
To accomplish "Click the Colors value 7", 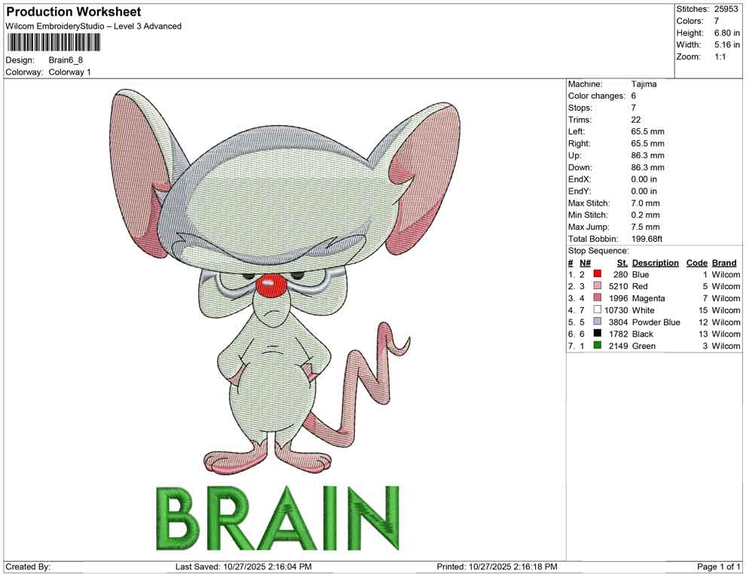I will coord(717,21).
